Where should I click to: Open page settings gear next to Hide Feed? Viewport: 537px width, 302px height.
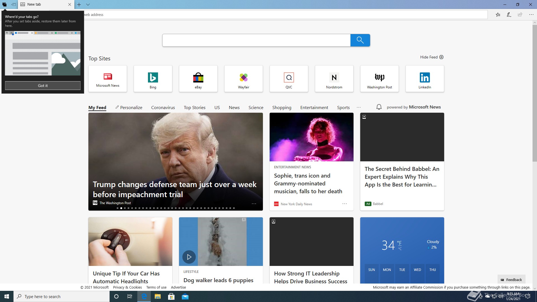441,57
